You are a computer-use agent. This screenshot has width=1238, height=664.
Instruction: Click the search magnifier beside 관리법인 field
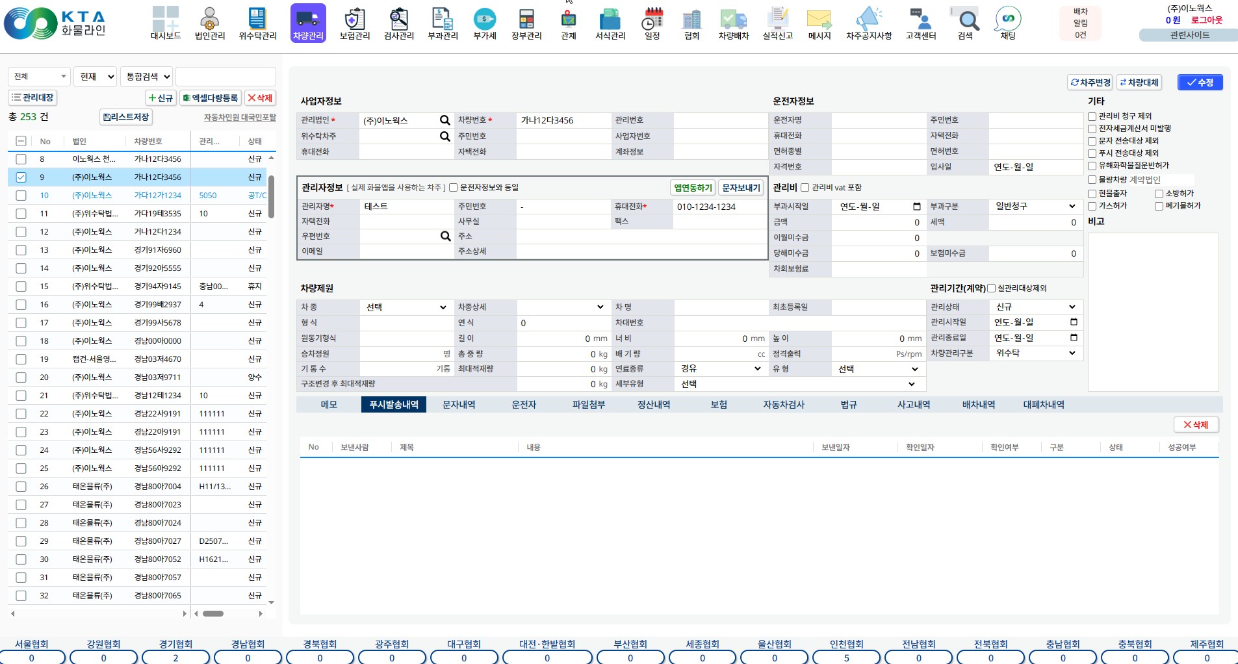(445, 120)
